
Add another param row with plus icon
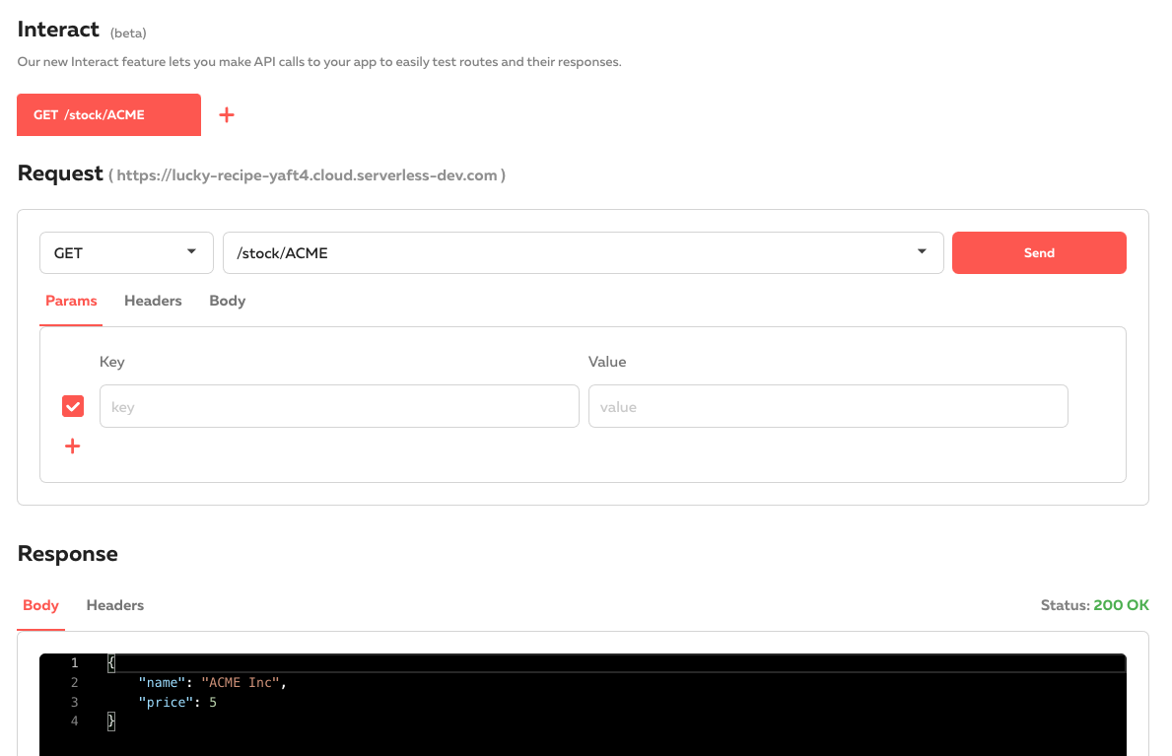pyautogui.click(x=73, y=447)
